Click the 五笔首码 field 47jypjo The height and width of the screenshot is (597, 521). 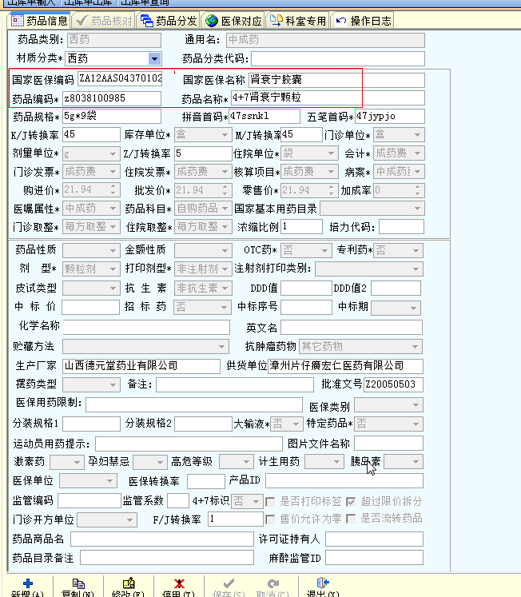tap(390, 116)
